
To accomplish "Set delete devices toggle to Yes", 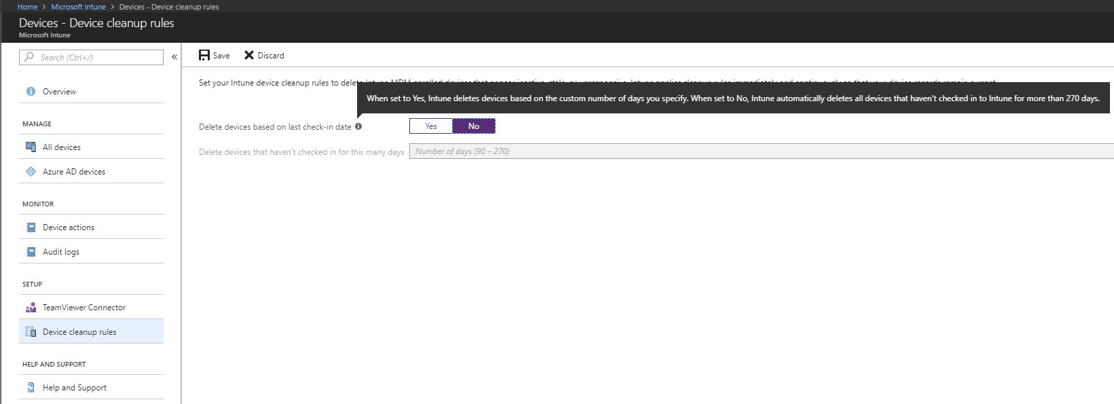I will (431, 126).
